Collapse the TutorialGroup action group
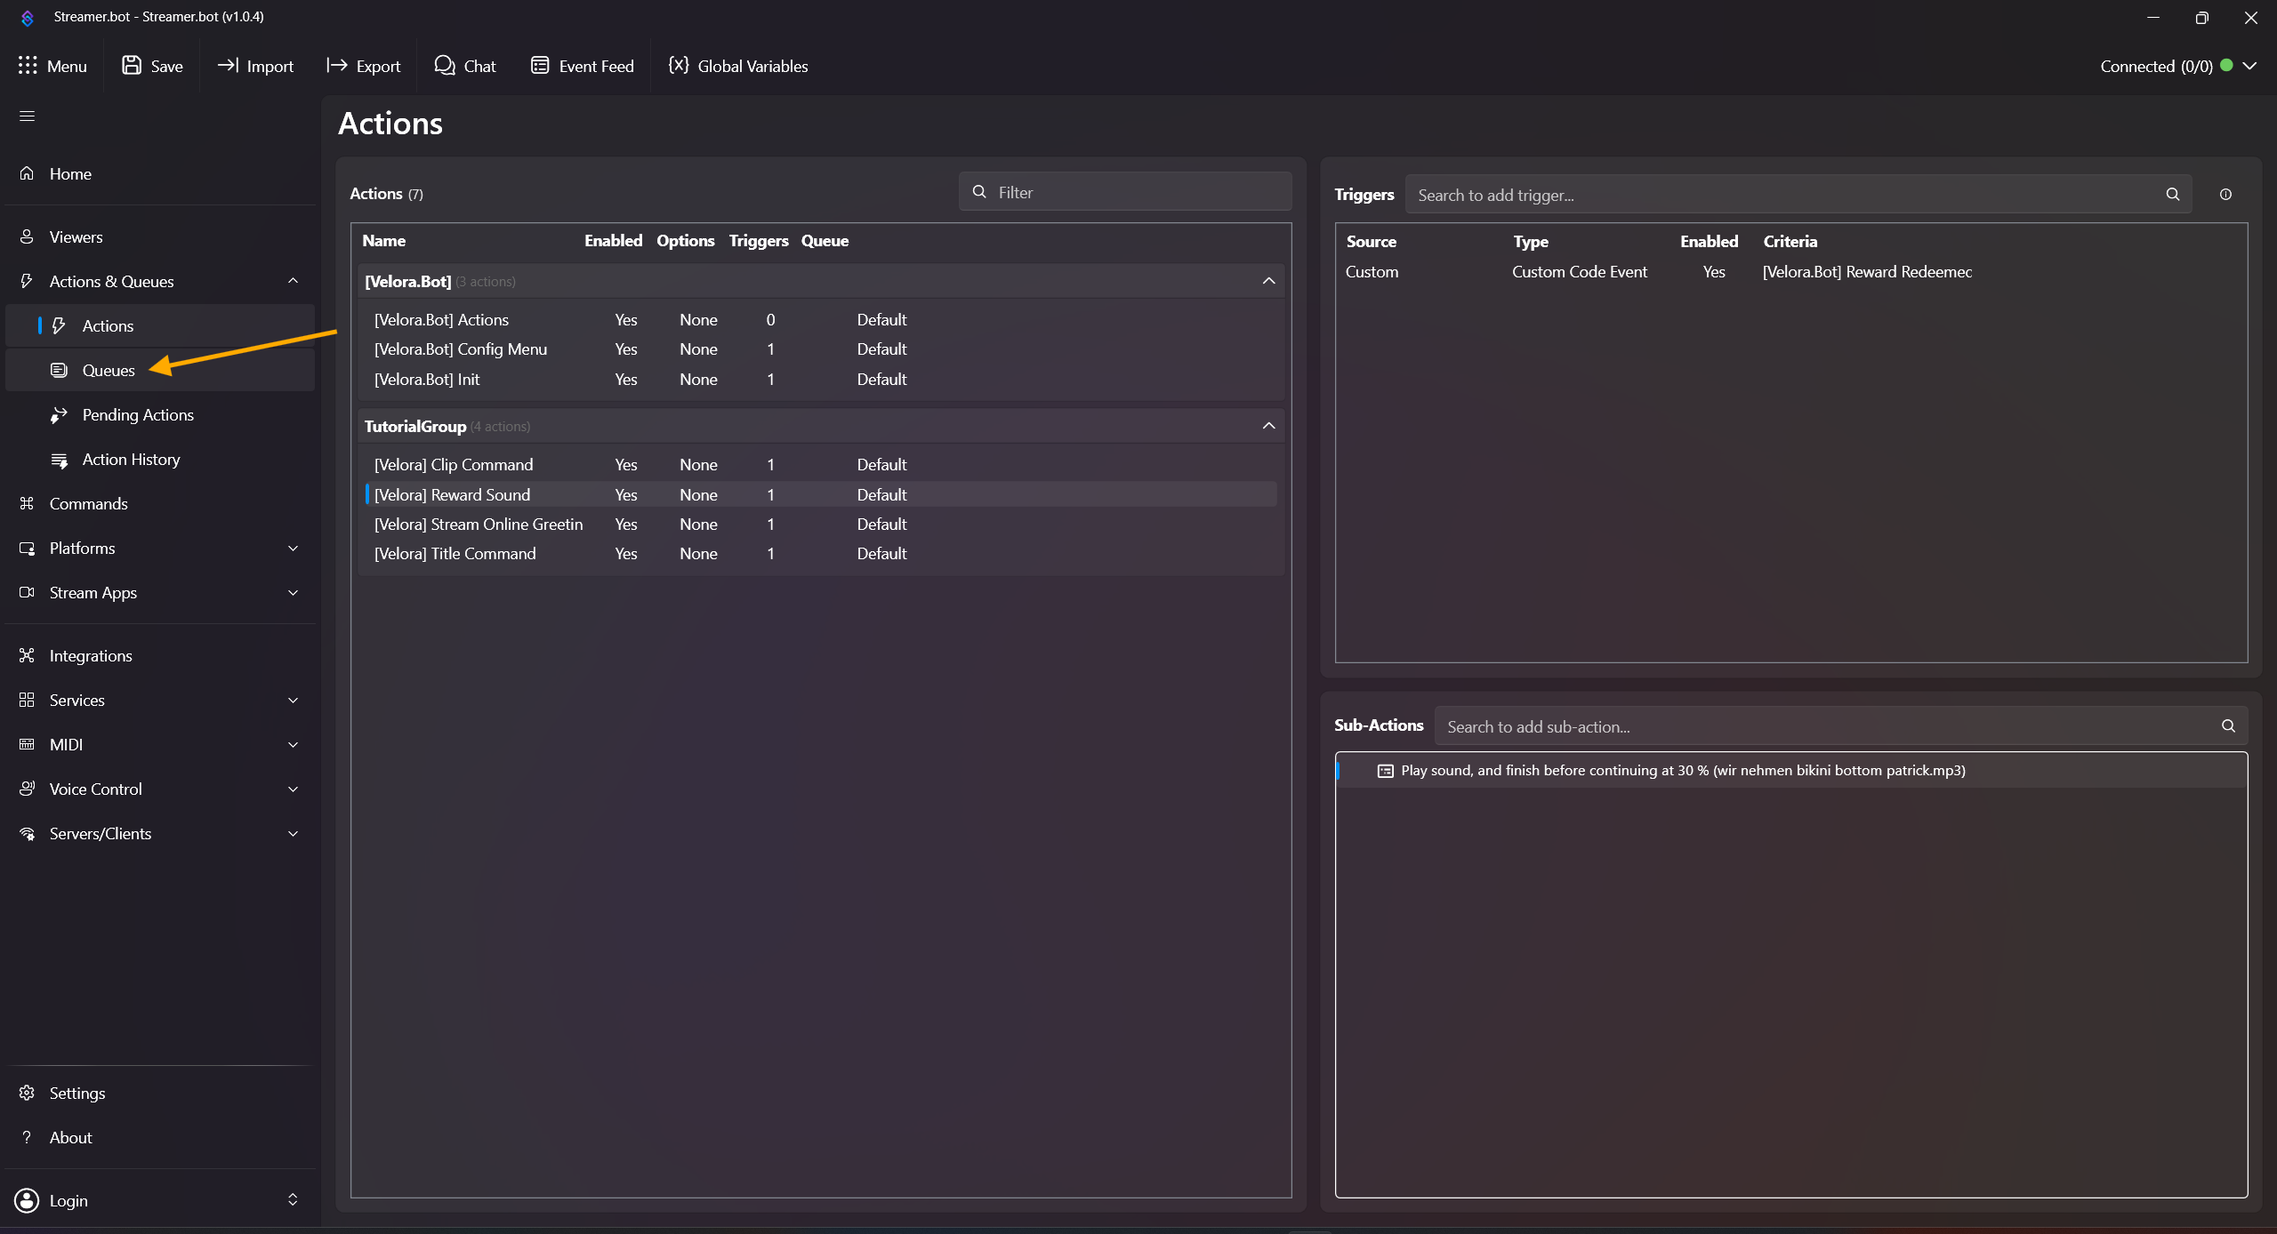Viewport: 2277px width, 1234px height. [1268, 426]
